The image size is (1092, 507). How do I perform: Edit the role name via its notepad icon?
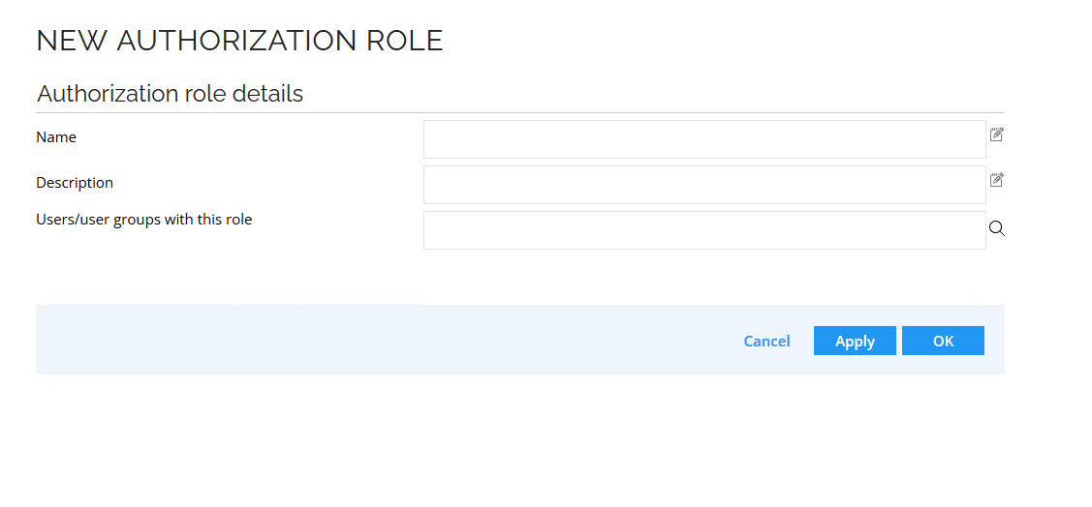997,134
